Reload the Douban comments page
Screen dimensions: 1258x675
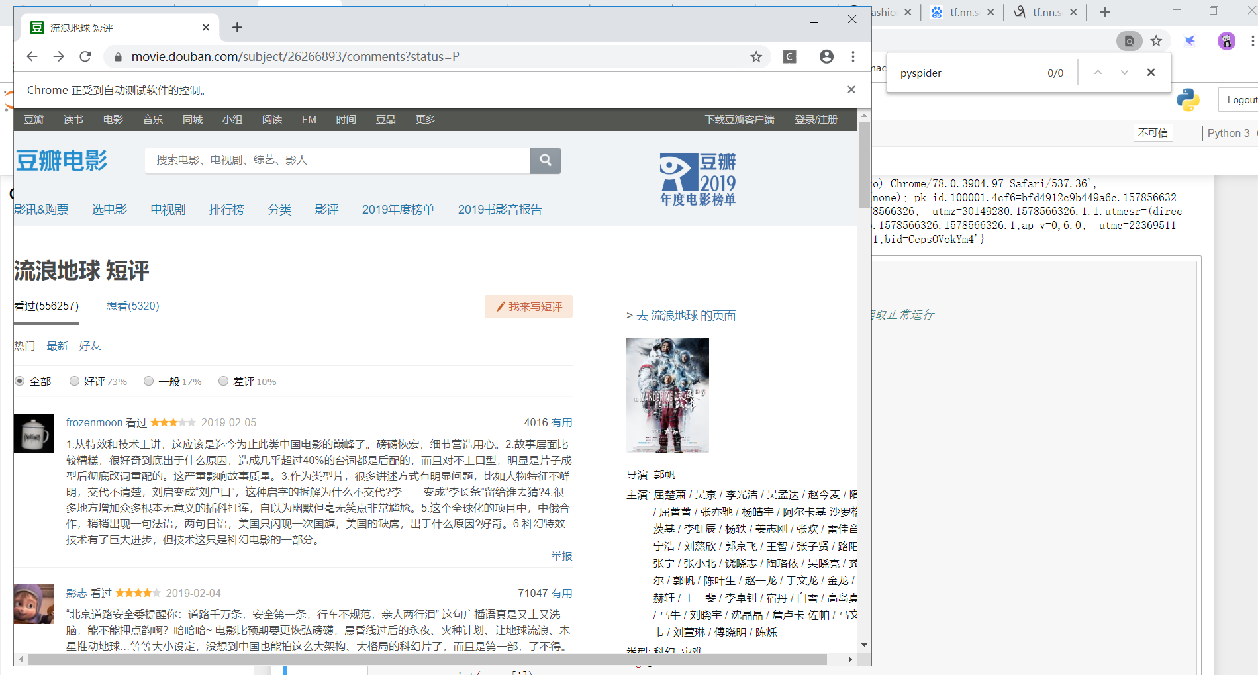click(85, 56)
